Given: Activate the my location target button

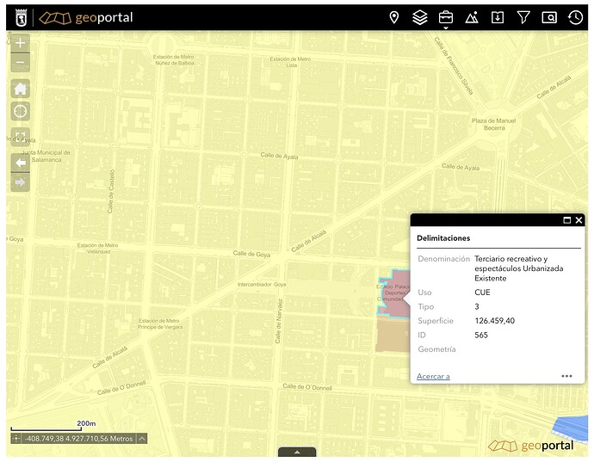Looking at the screenshot, I should 21,111.
